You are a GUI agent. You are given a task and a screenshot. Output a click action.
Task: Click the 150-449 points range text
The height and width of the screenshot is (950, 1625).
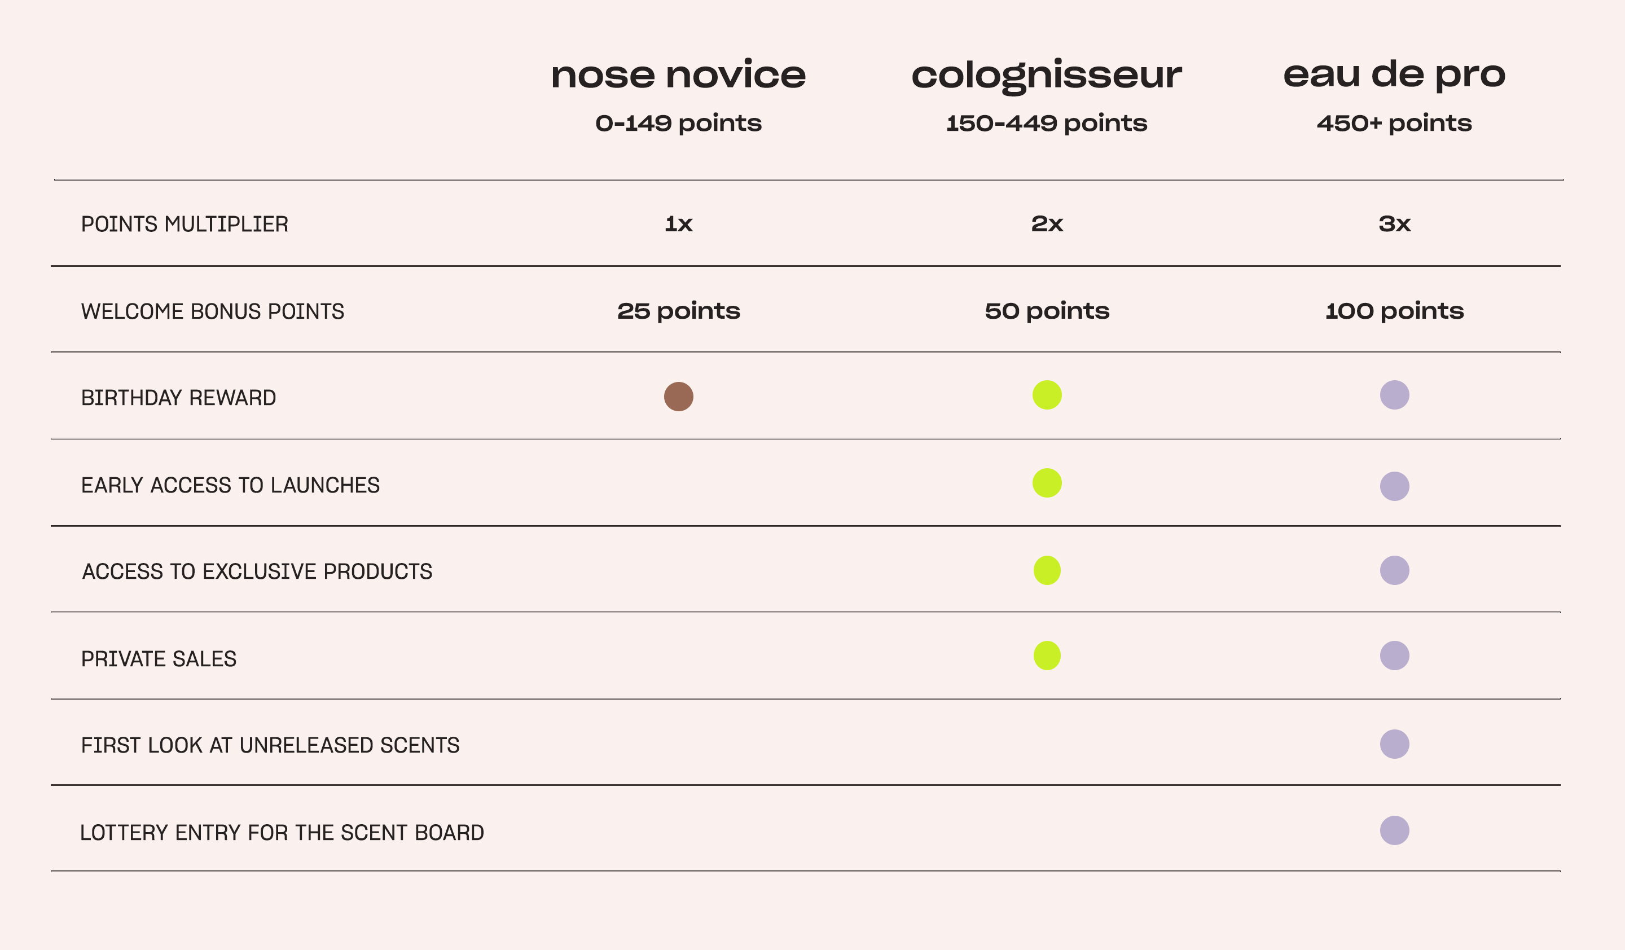[x=1046, y=123]
